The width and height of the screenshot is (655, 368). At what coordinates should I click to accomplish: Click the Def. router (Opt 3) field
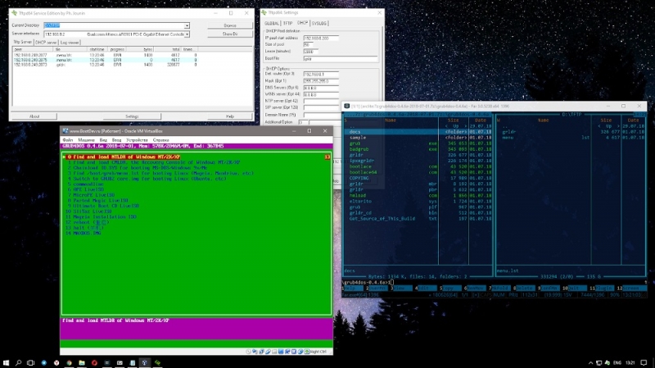(x=321, y=74)
